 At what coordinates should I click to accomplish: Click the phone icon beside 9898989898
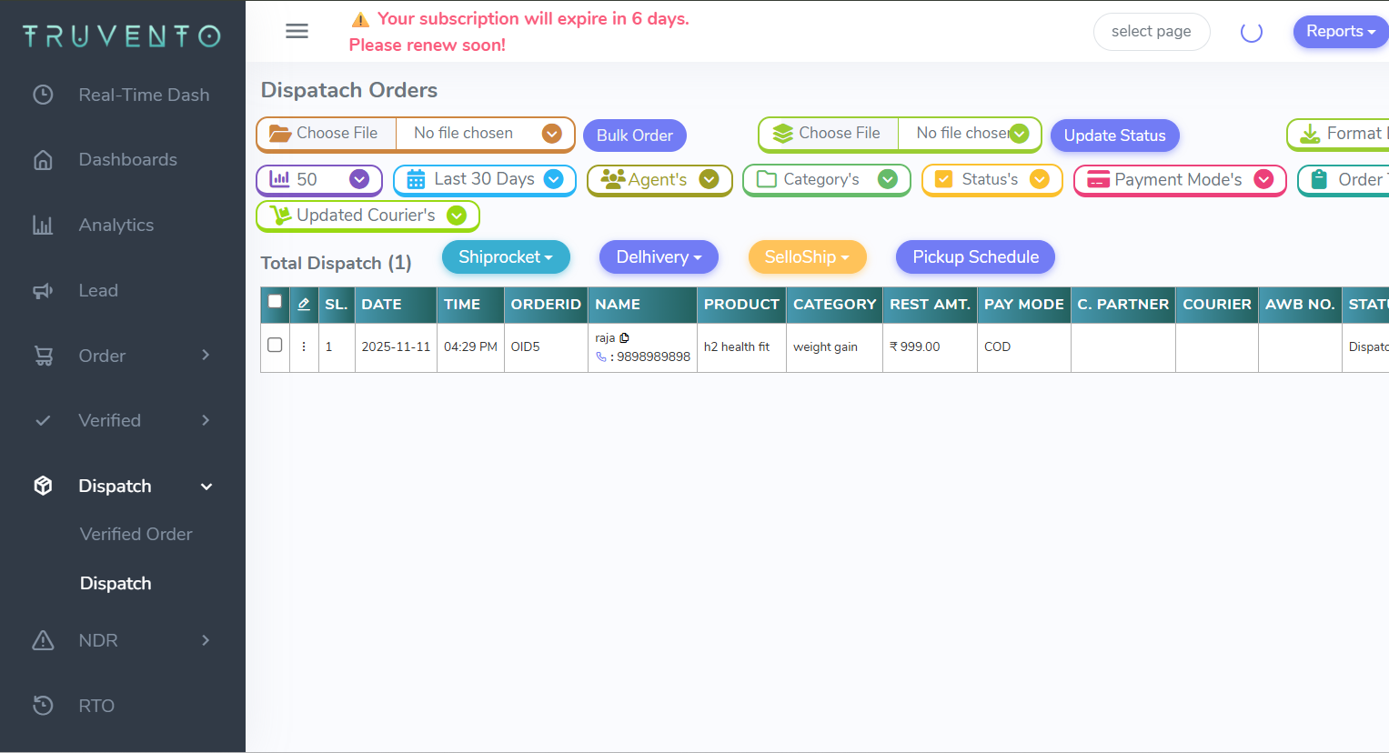coord(600,357)
